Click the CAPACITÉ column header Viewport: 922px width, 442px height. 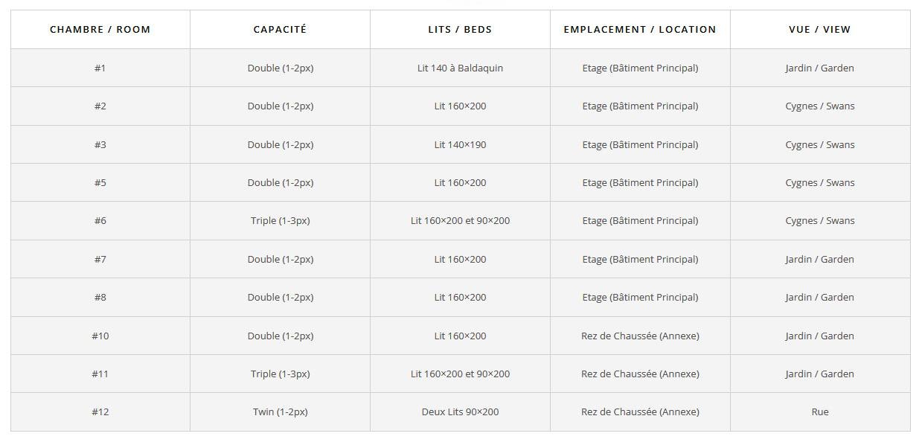click(280, 30)
